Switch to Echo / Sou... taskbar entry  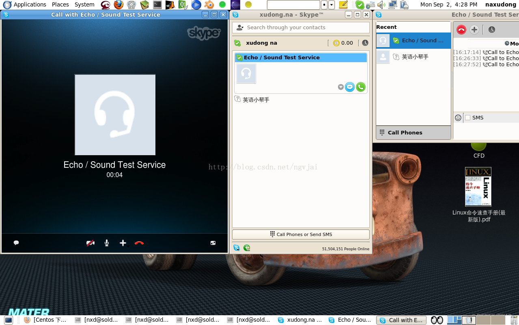351,320
